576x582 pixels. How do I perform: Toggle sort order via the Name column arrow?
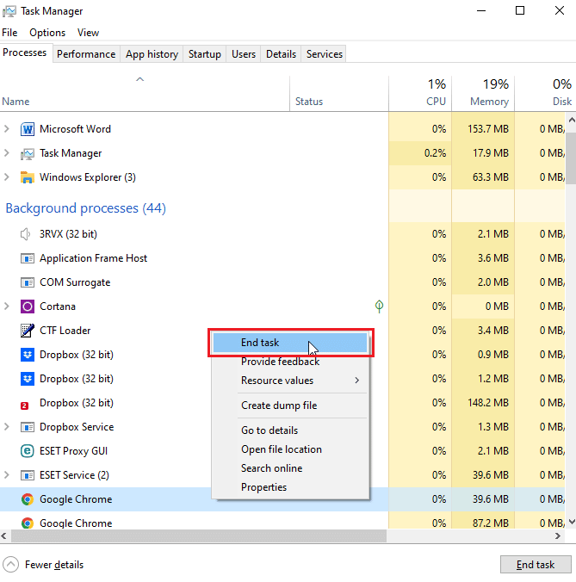pos(139,79)
